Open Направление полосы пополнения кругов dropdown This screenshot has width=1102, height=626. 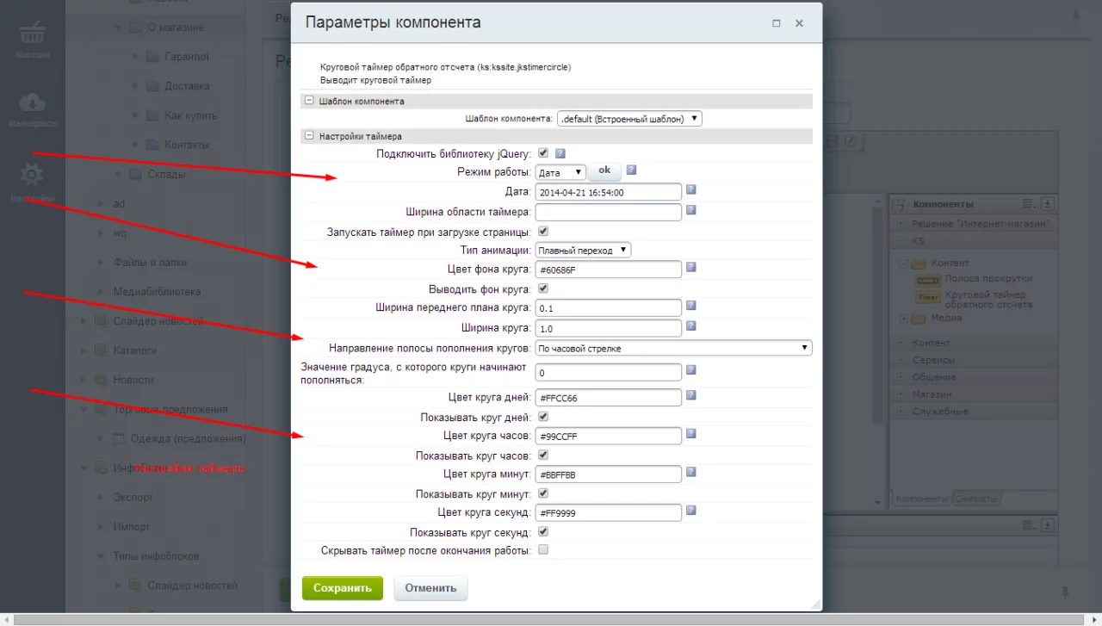pos(673,348)
